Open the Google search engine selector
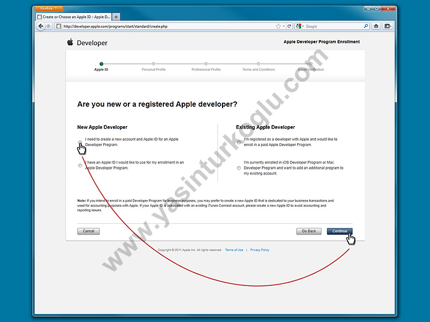The height and width of the screenshot is (322, 430). [x=299, y=26]
